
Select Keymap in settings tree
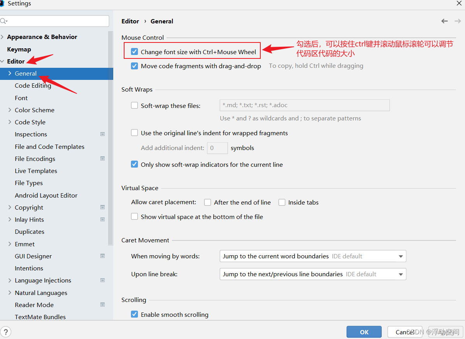click(19, 49)
